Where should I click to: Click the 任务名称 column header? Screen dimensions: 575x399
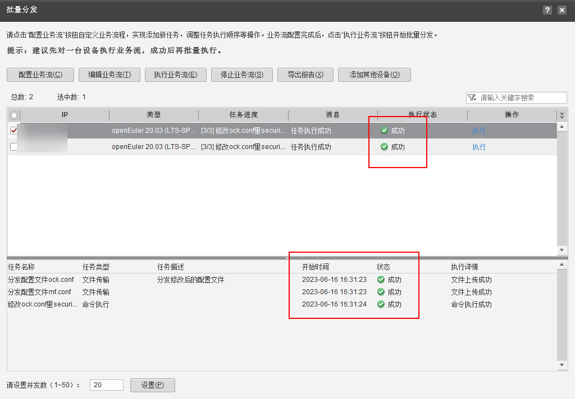coord(21,267)
